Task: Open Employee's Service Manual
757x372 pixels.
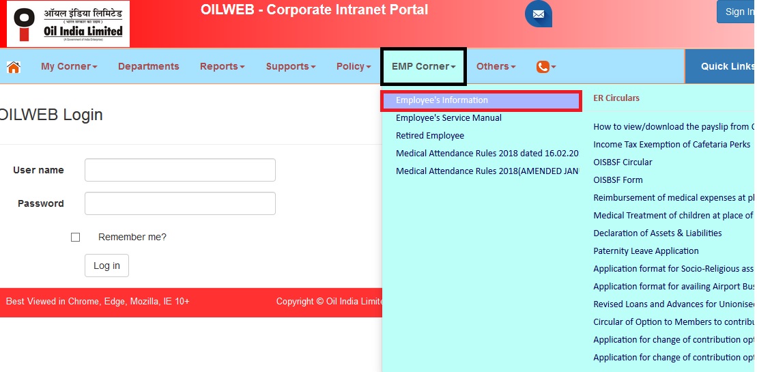Action: coord(448,118)
